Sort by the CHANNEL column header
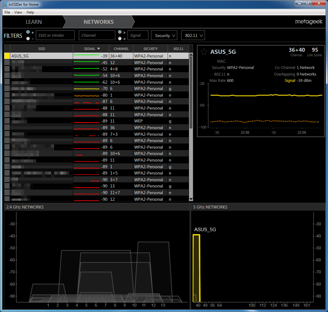328x312 pixels. click(121, 49)
